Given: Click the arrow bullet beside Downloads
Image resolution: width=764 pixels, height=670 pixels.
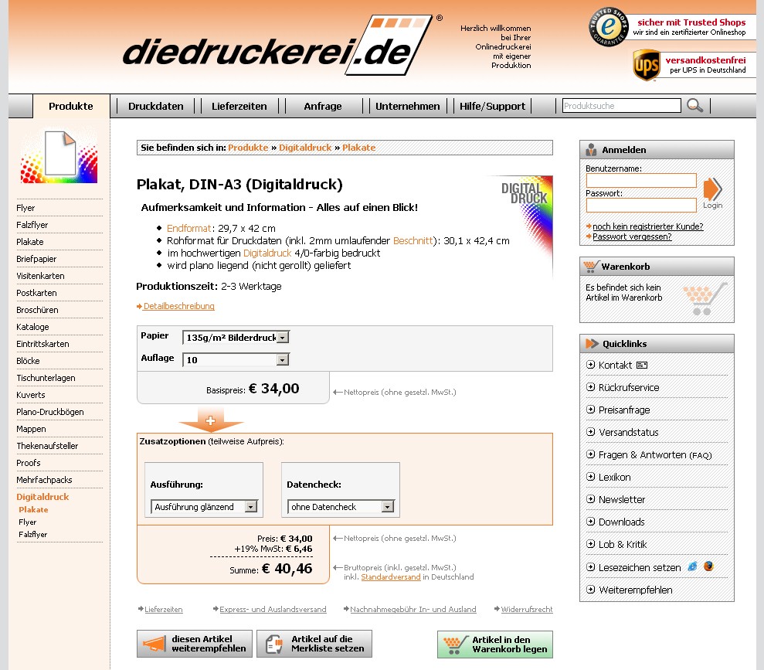Looking at the screenshot, I should (x=590, y=522).
